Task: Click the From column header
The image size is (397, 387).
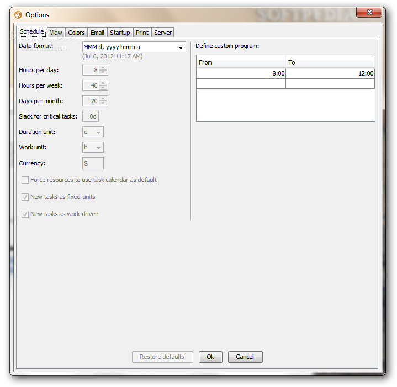Action: click(241, 62)
